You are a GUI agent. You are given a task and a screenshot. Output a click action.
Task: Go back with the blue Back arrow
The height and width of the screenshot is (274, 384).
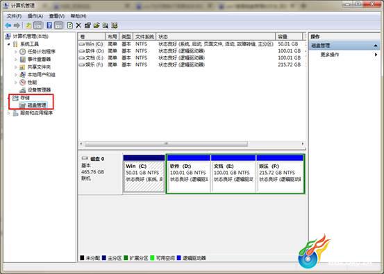pyautogui.click(x=8, y=25)
